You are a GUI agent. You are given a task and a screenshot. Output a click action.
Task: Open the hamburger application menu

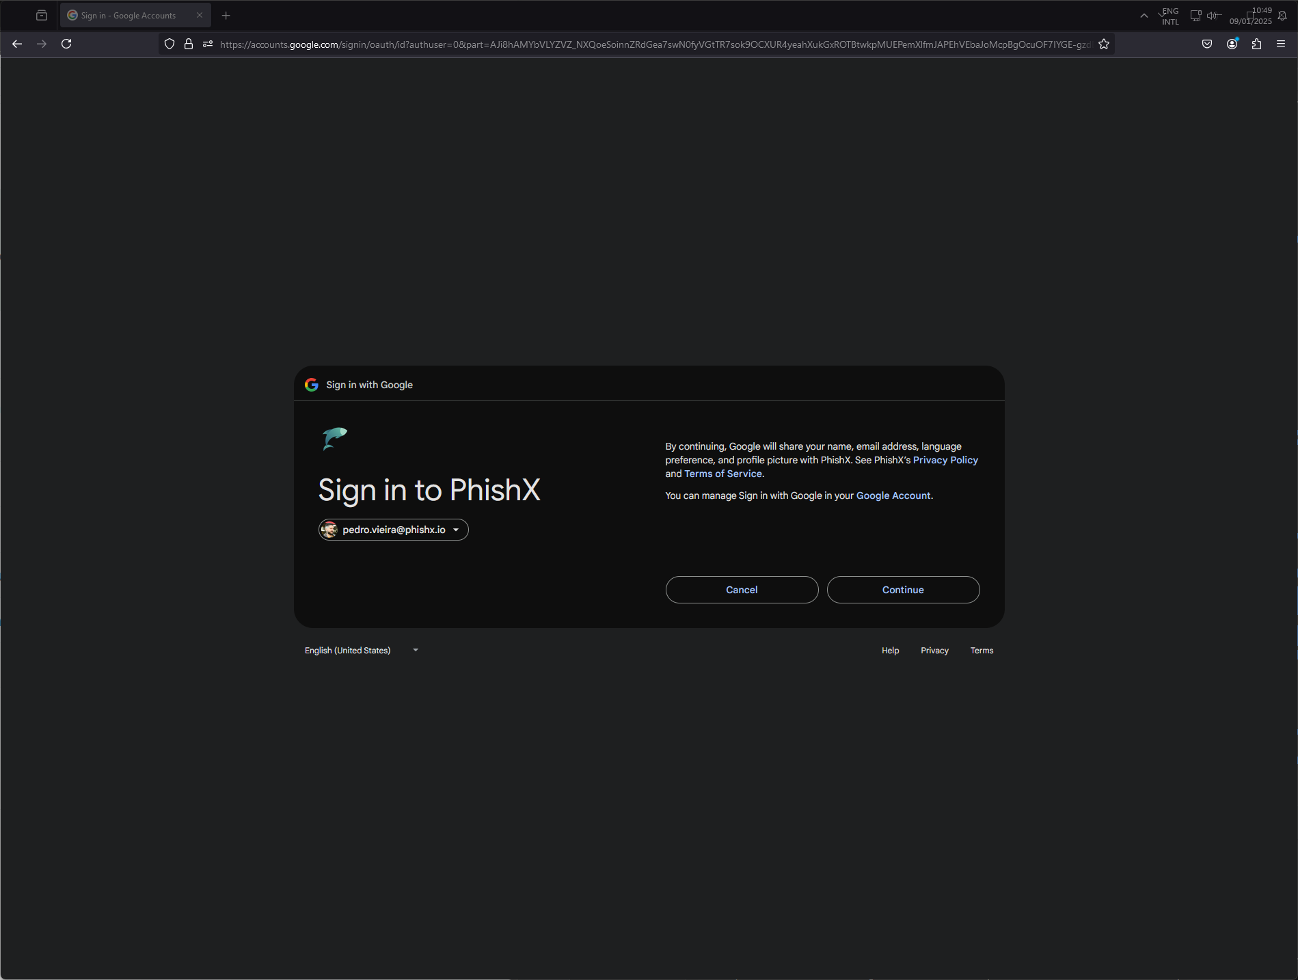pos(1281,44)
